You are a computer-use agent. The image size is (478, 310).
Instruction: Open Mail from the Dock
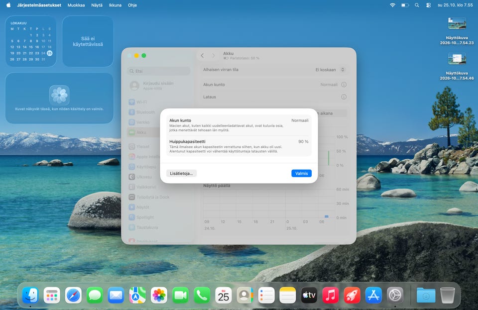pyautogui.click(x=116, y=295)
